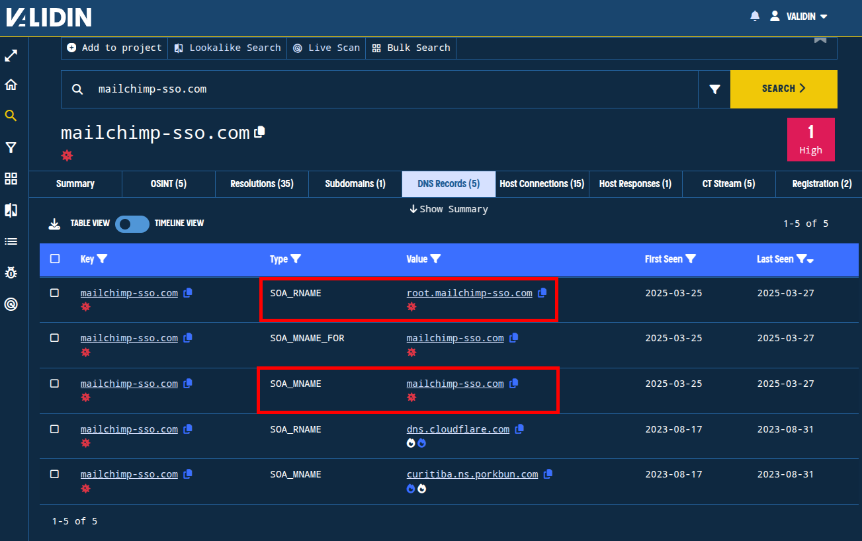This screenshot has height=541, width=862.
Task: Click red threat badge under domain heading
Action: [67, 155]
